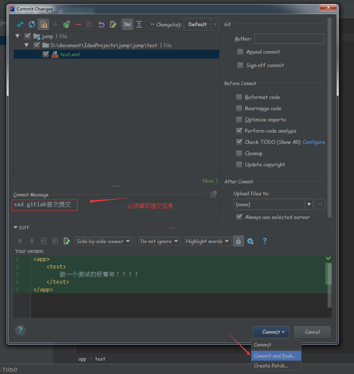Click the Configure link
The image size is (354, 374).
point(314,142)
